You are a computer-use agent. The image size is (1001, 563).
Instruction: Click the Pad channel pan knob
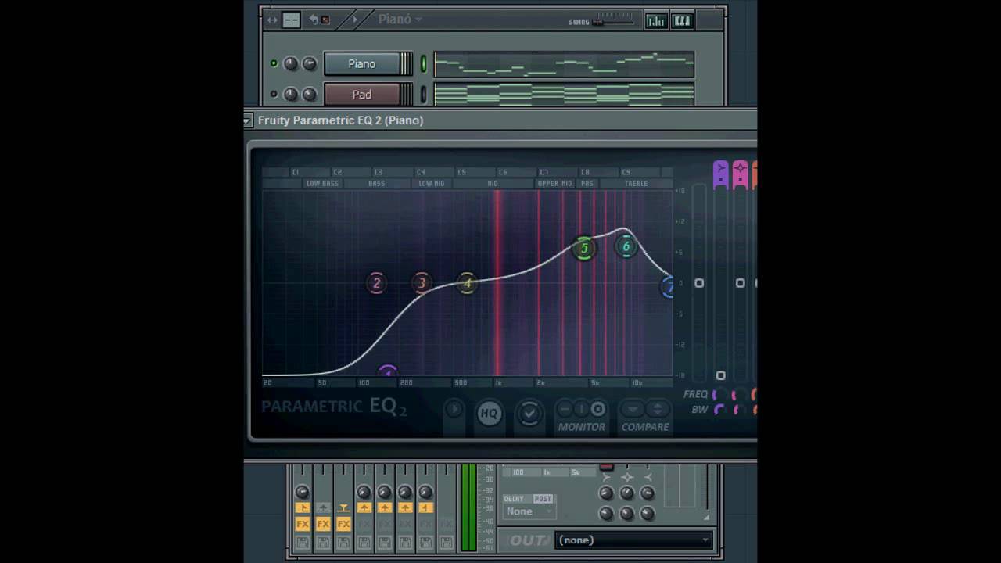291,95
